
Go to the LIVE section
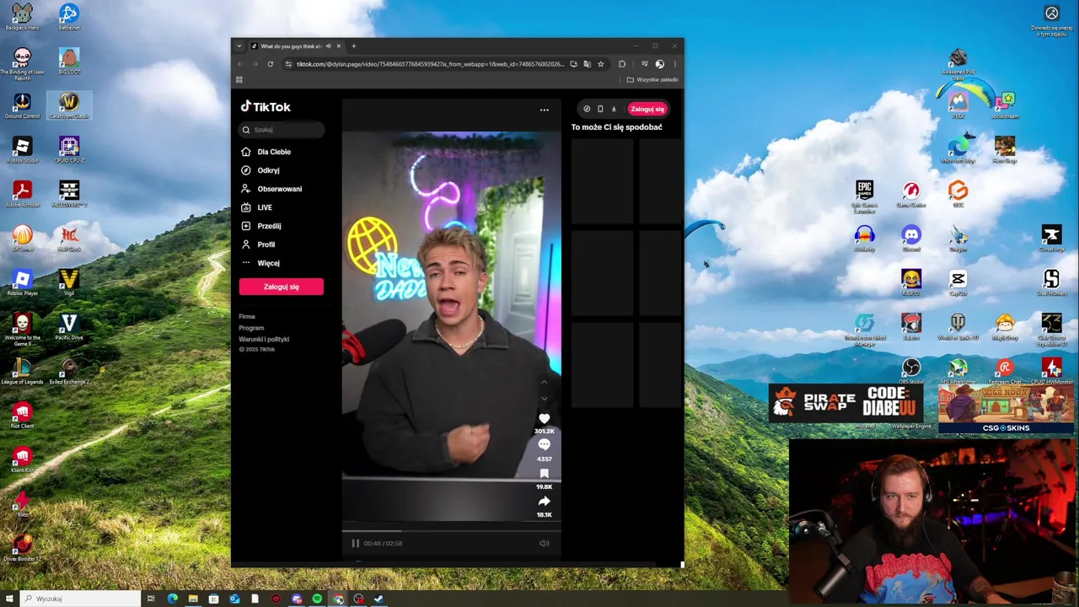256,207
